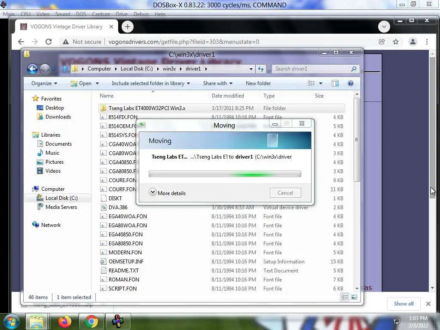This screenshot has width=440, height=330.
Task: Click the search magnifier in Explorer
Action: [x=354, y=69]
